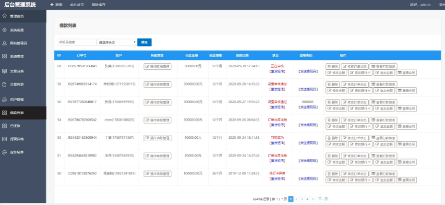Click the 文章列表 document icon

click(x=4, y=84)
